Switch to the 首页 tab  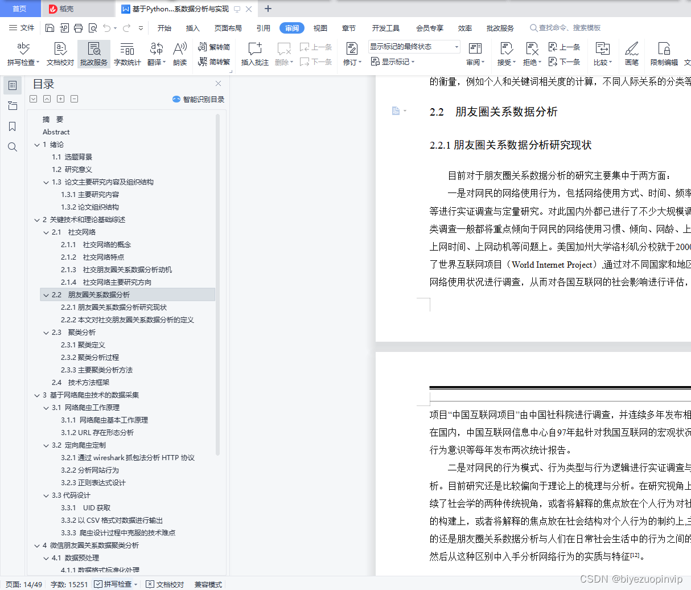(x=20, y=9)
